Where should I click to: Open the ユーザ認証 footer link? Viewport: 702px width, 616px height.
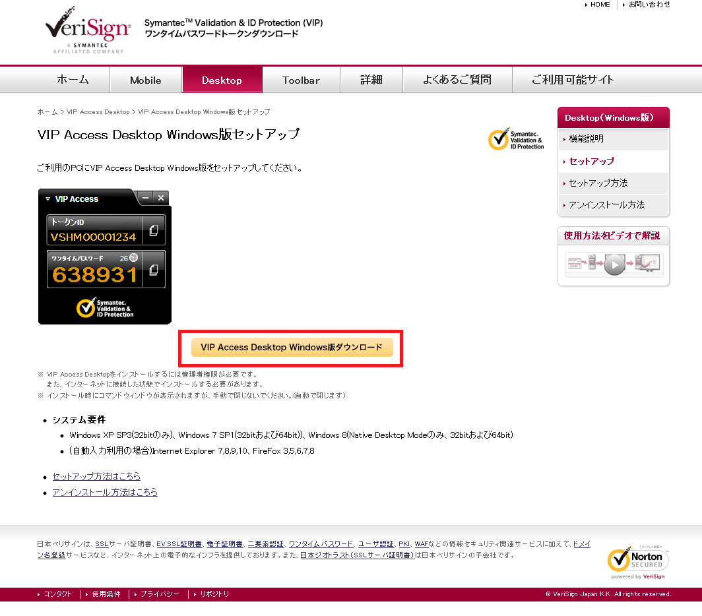(375, 544)
